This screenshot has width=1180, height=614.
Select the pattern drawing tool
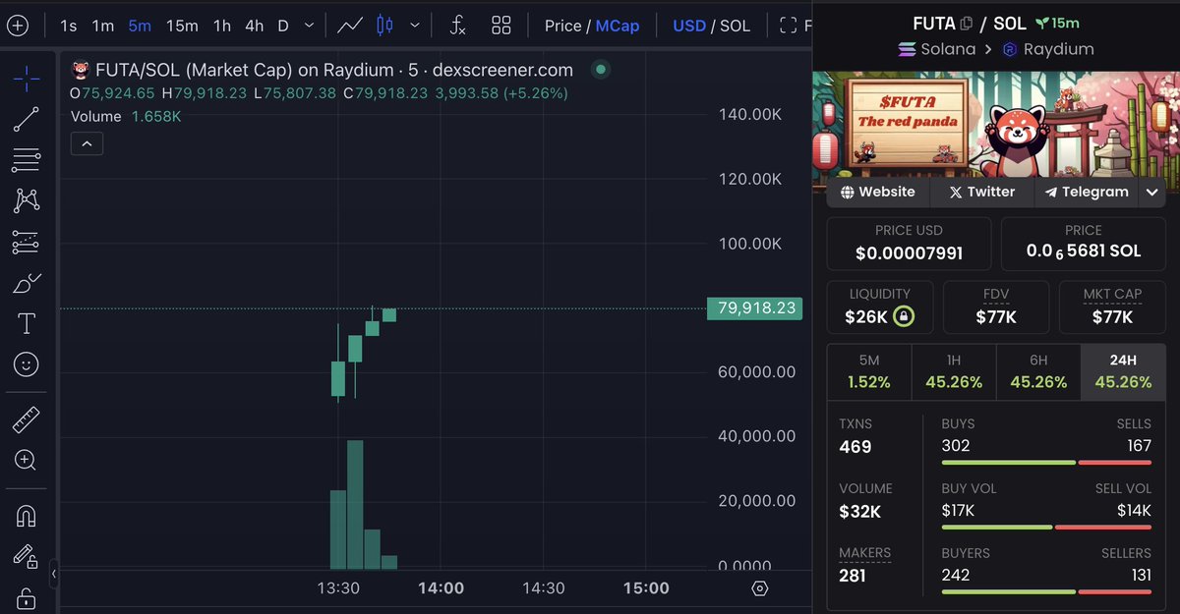tap(27, 201)
